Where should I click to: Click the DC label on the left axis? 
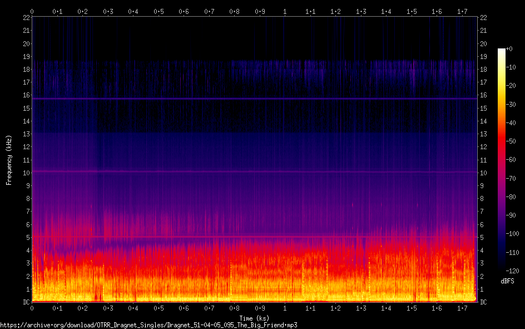point(25,302)
